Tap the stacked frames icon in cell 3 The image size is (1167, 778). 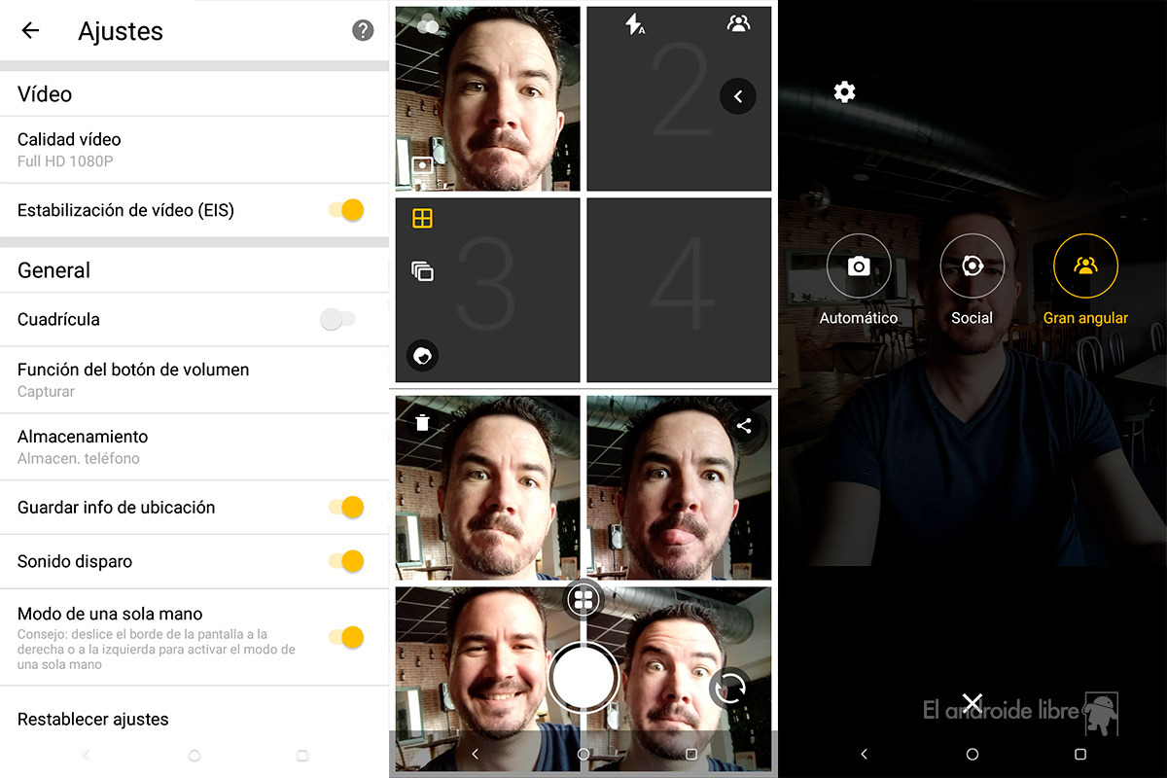[422, 271]
